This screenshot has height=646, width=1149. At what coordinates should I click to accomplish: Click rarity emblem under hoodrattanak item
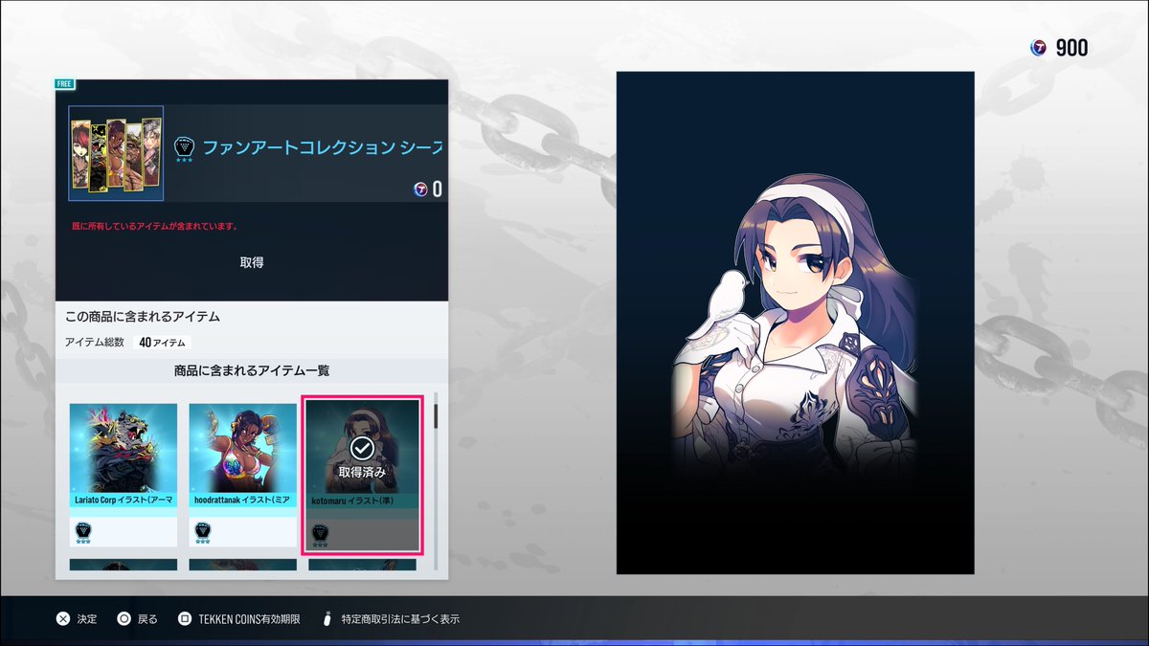click(203, 533)
